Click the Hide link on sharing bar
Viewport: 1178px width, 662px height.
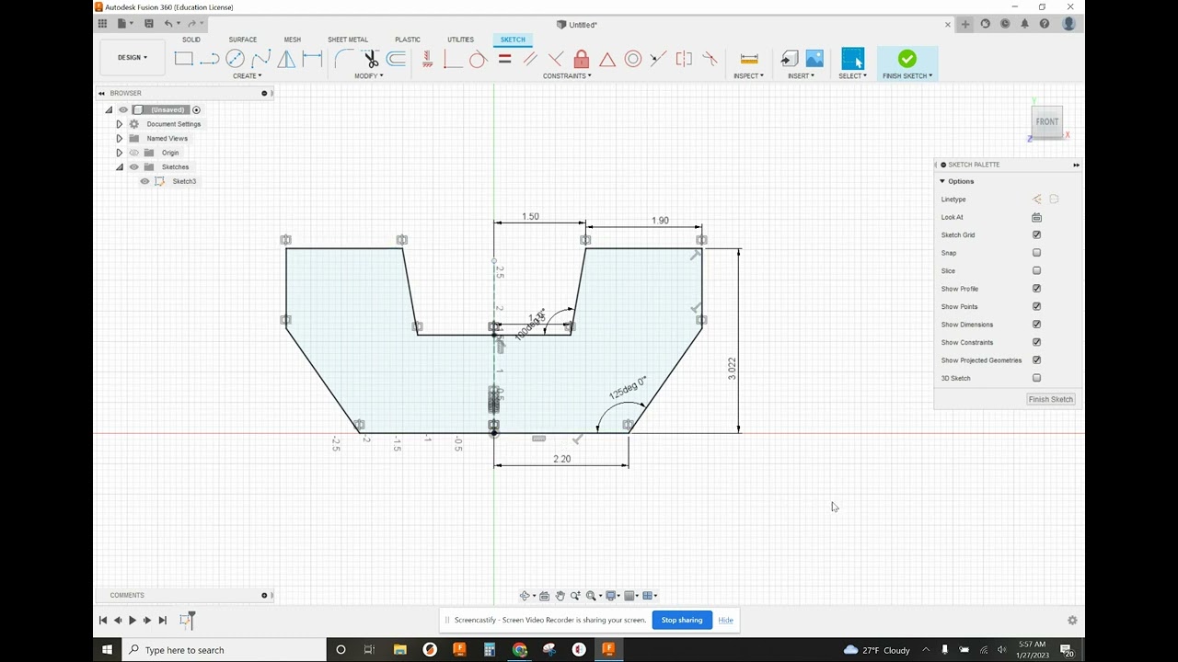[725, 620]
